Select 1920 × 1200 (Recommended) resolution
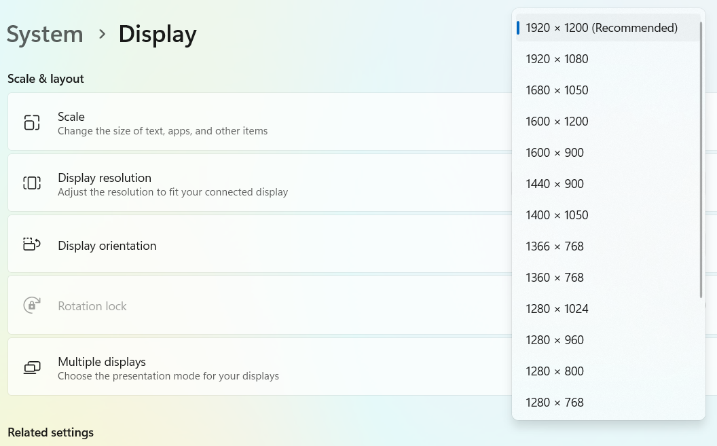 608,28
